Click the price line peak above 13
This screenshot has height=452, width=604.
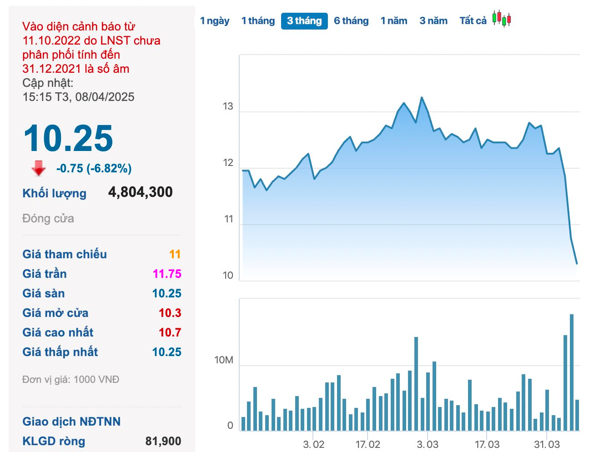(x=422, y=98)
